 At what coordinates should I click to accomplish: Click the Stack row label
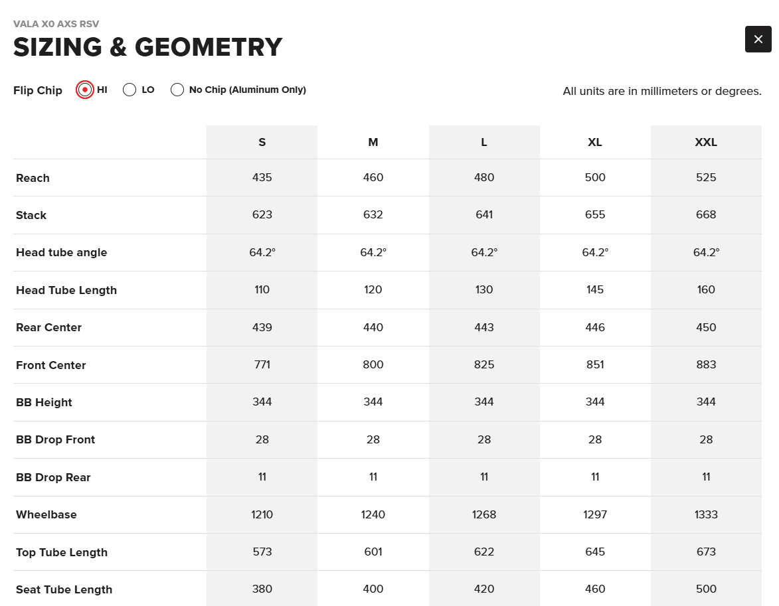31,215
